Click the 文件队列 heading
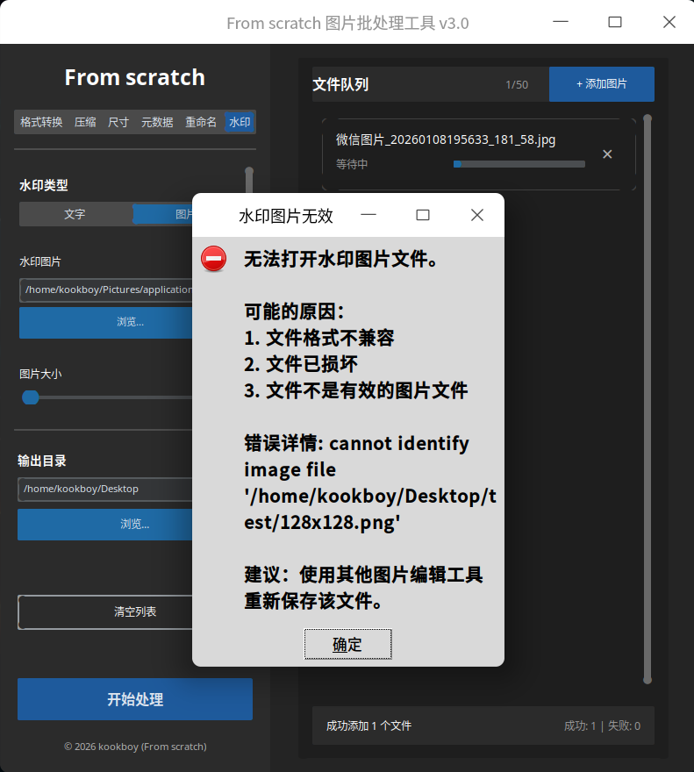Image resolution: width=694 pixels, height=772 pixels. point(340,85)
